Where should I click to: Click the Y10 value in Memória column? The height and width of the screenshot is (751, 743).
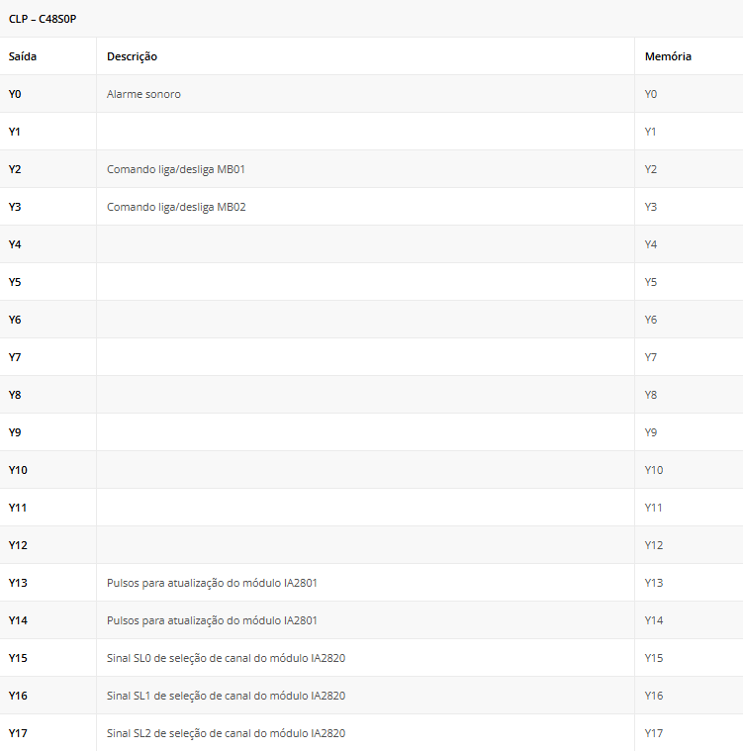coord(654,470)
